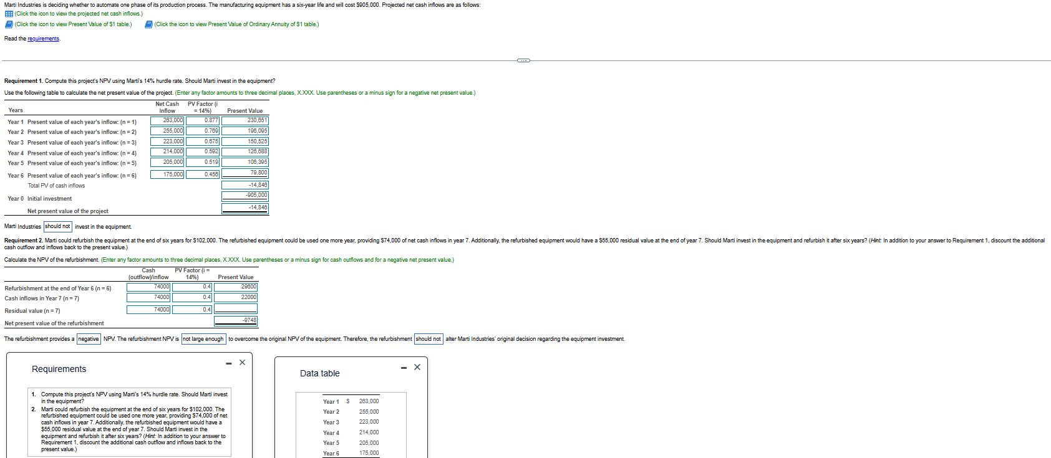Select Residual value PV Factor field
The height and width of the screenshot is (458, 1051).
click(x=192, y=310)
